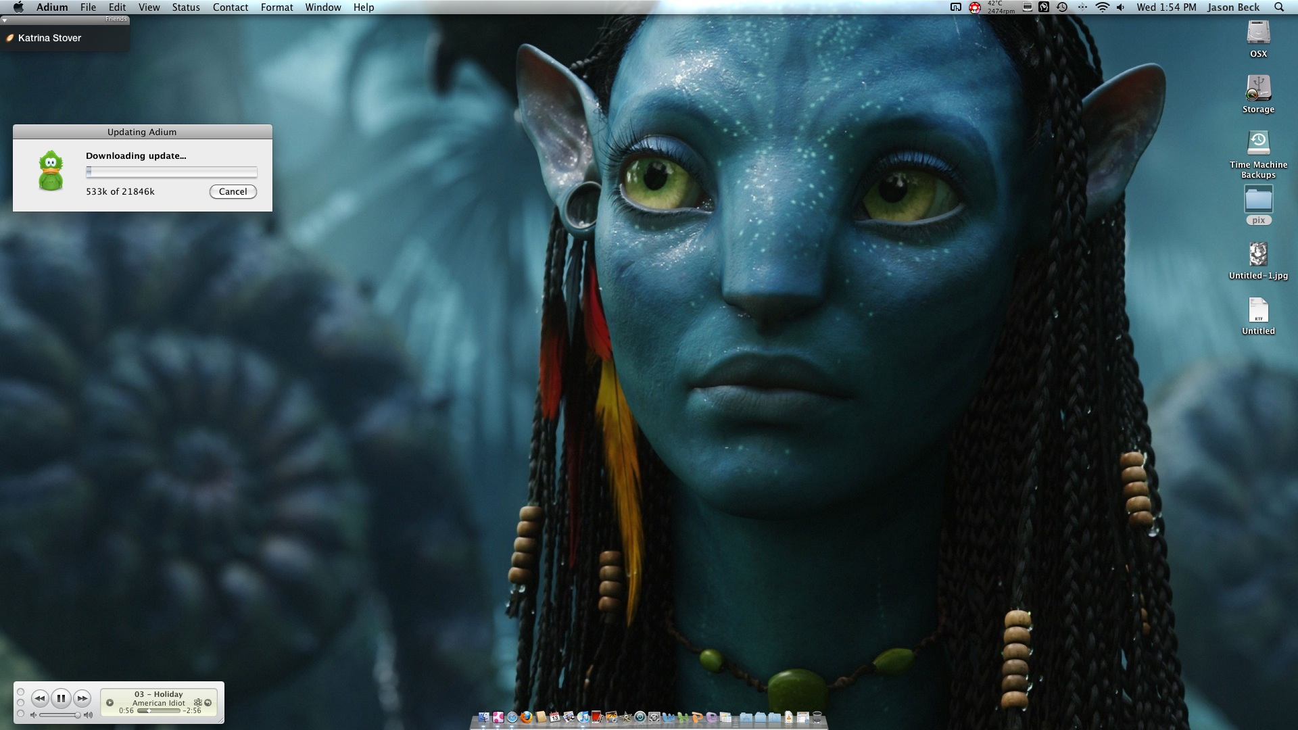This screenshot has height=730, width=1298.
Task: Click the Time Machine menu bar icon
Action: [x=1061, y=7]
